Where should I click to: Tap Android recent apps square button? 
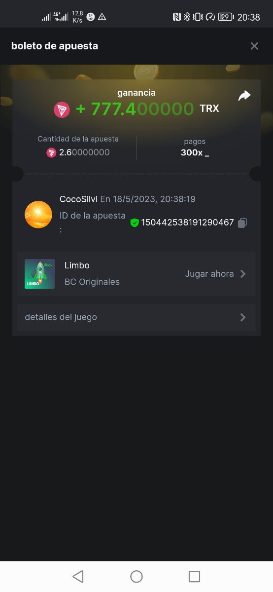[x=195, y=576]
